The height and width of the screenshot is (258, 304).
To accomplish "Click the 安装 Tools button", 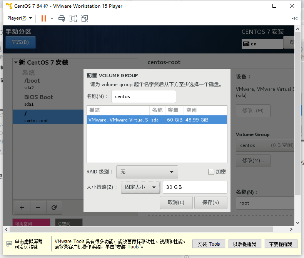I will 209,244.
